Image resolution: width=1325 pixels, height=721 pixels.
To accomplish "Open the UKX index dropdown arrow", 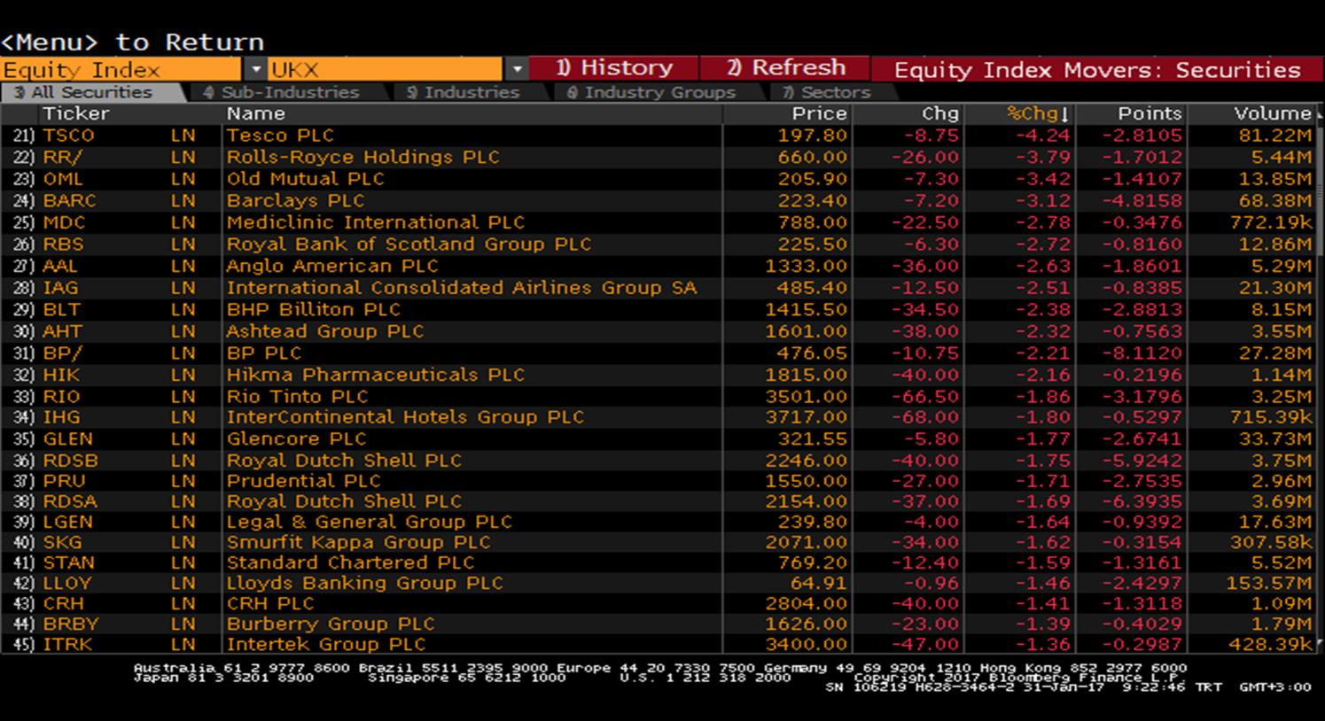I will click(517, 69).
